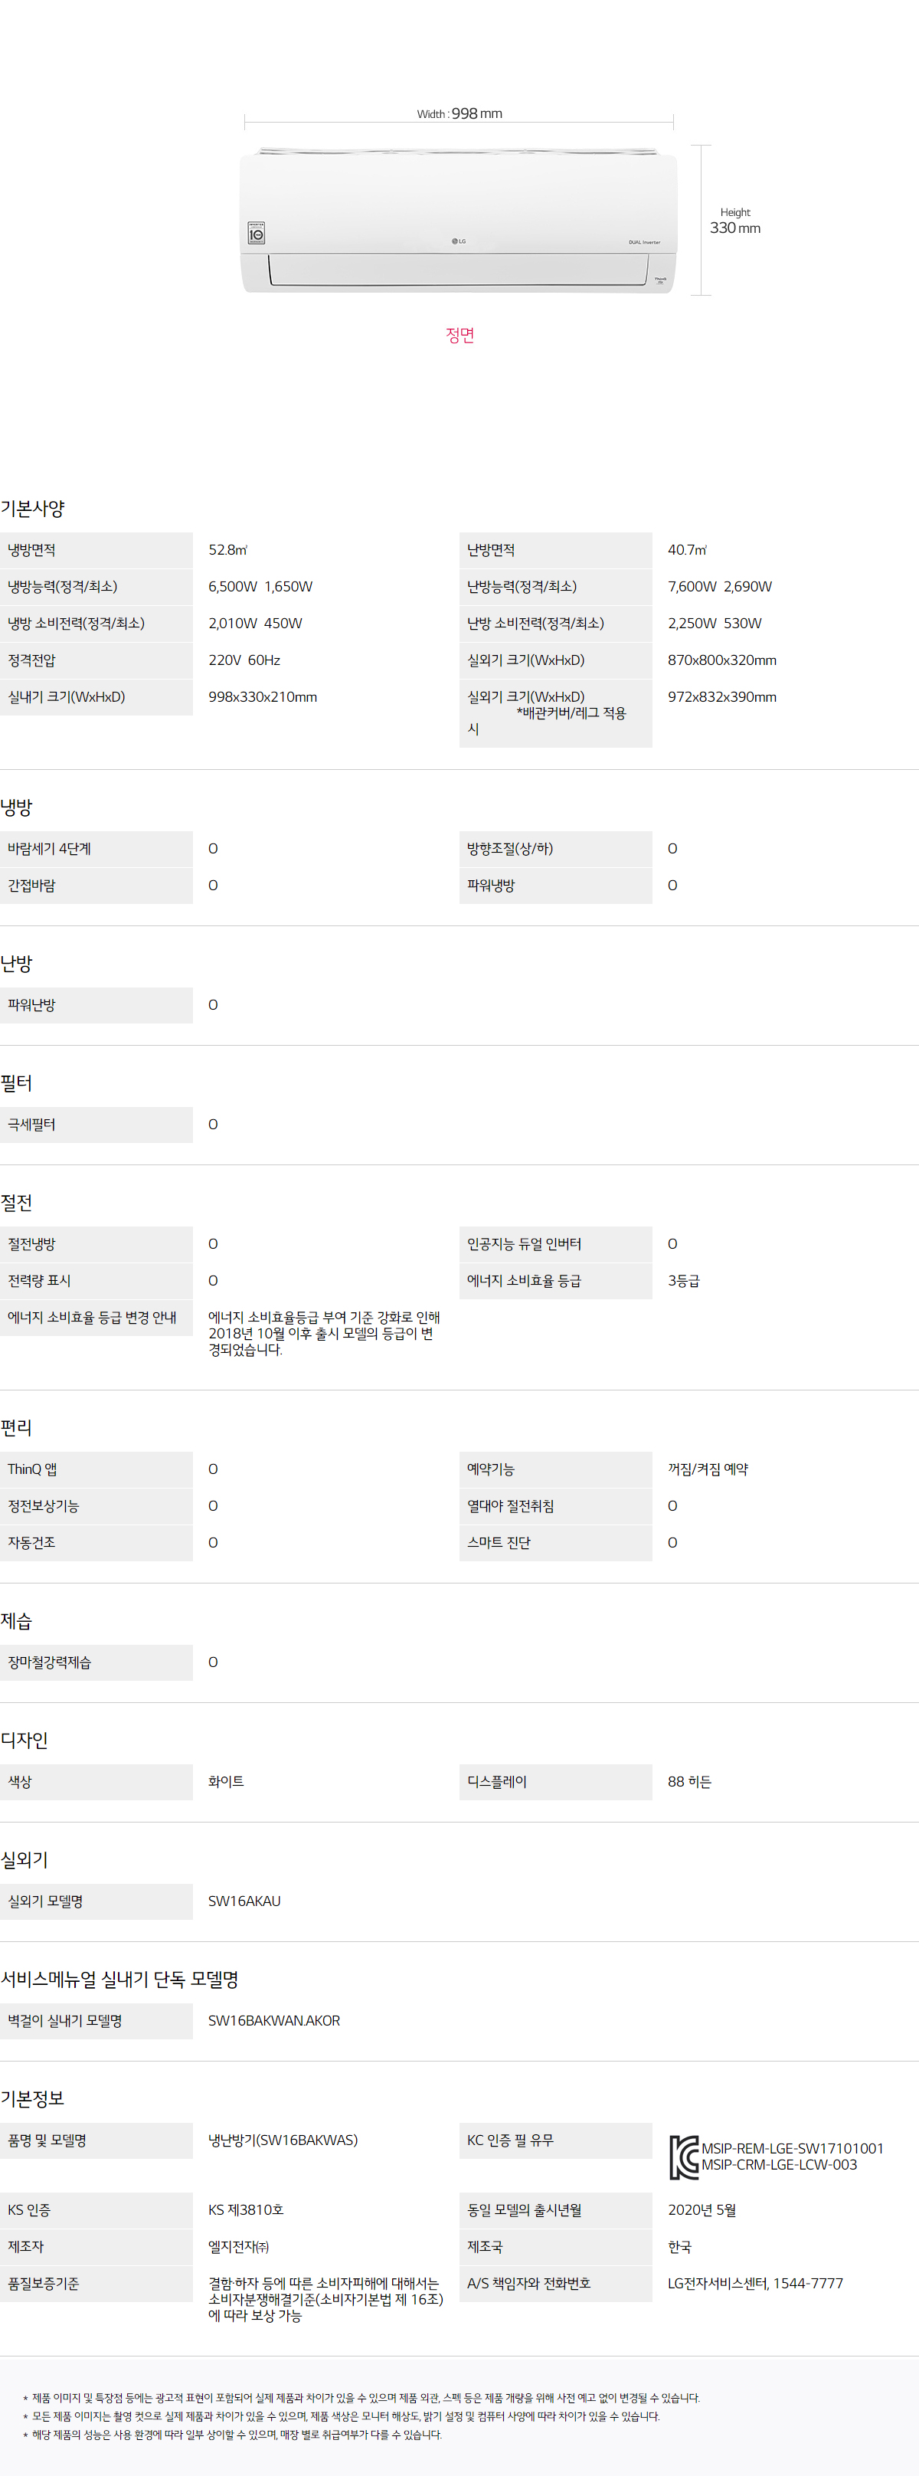
Task: Click the Width 998 mm dimension label
Action: coord(459,113)
